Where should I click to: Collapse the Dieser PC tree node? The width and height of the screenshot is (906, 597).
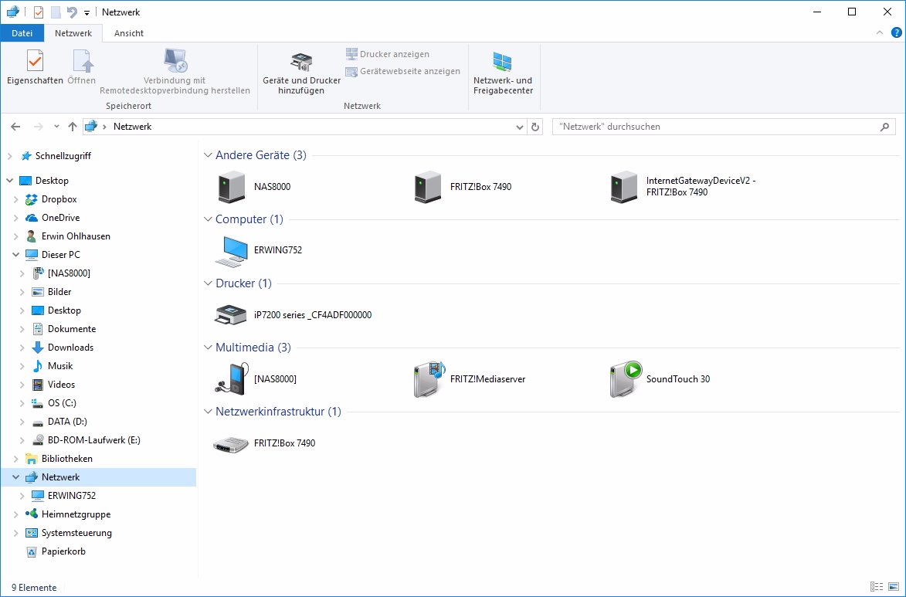(x=16, y=255)
